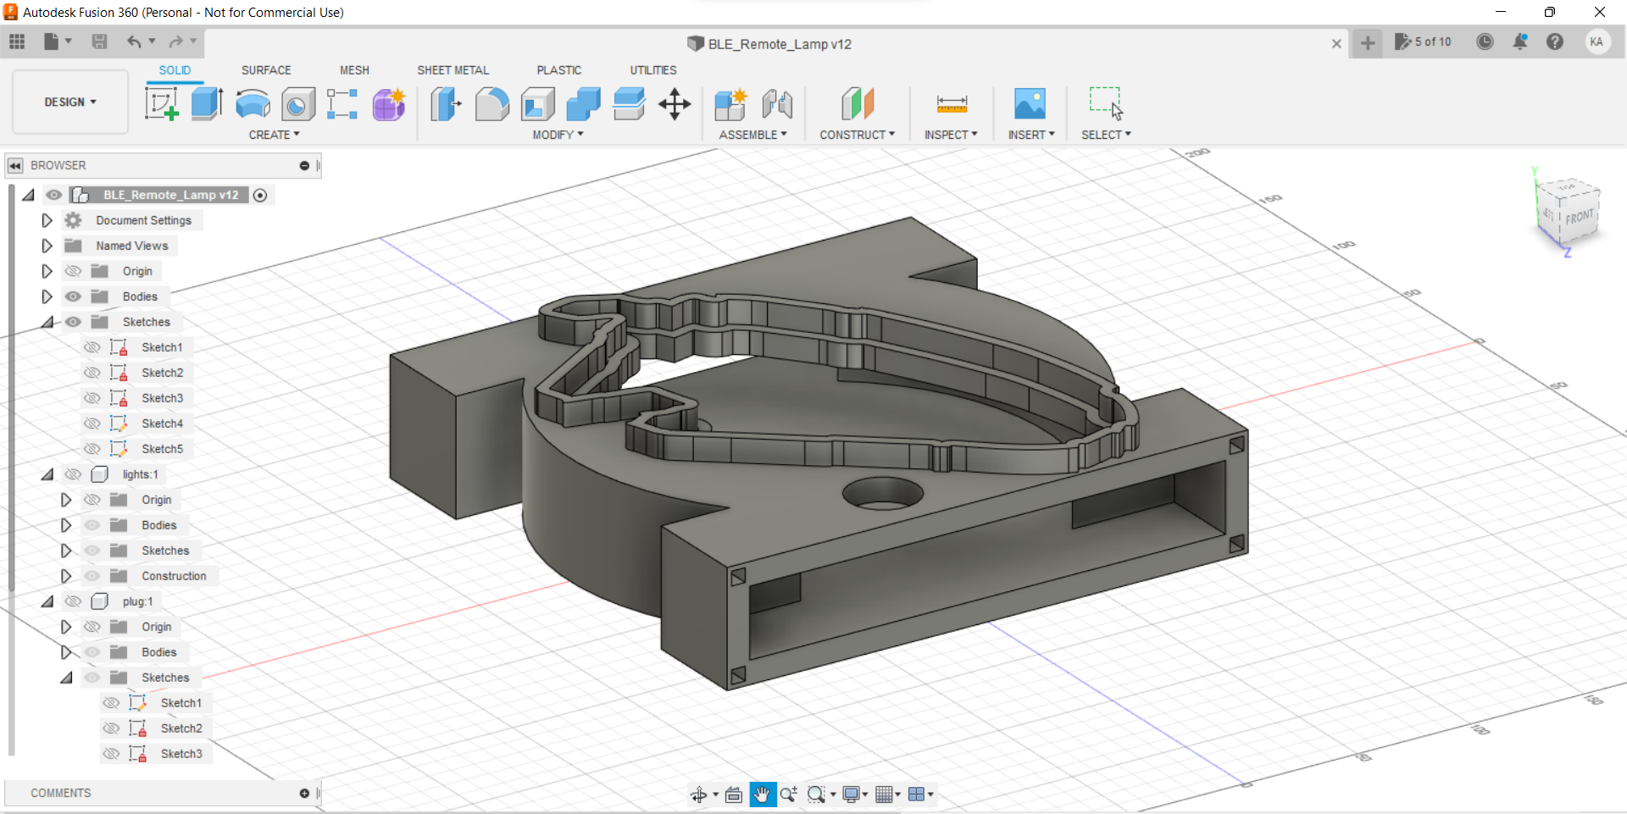Open the Measure tool under Inspect
The width and height of the screenshot is (1627, 814).
[951, 103]
